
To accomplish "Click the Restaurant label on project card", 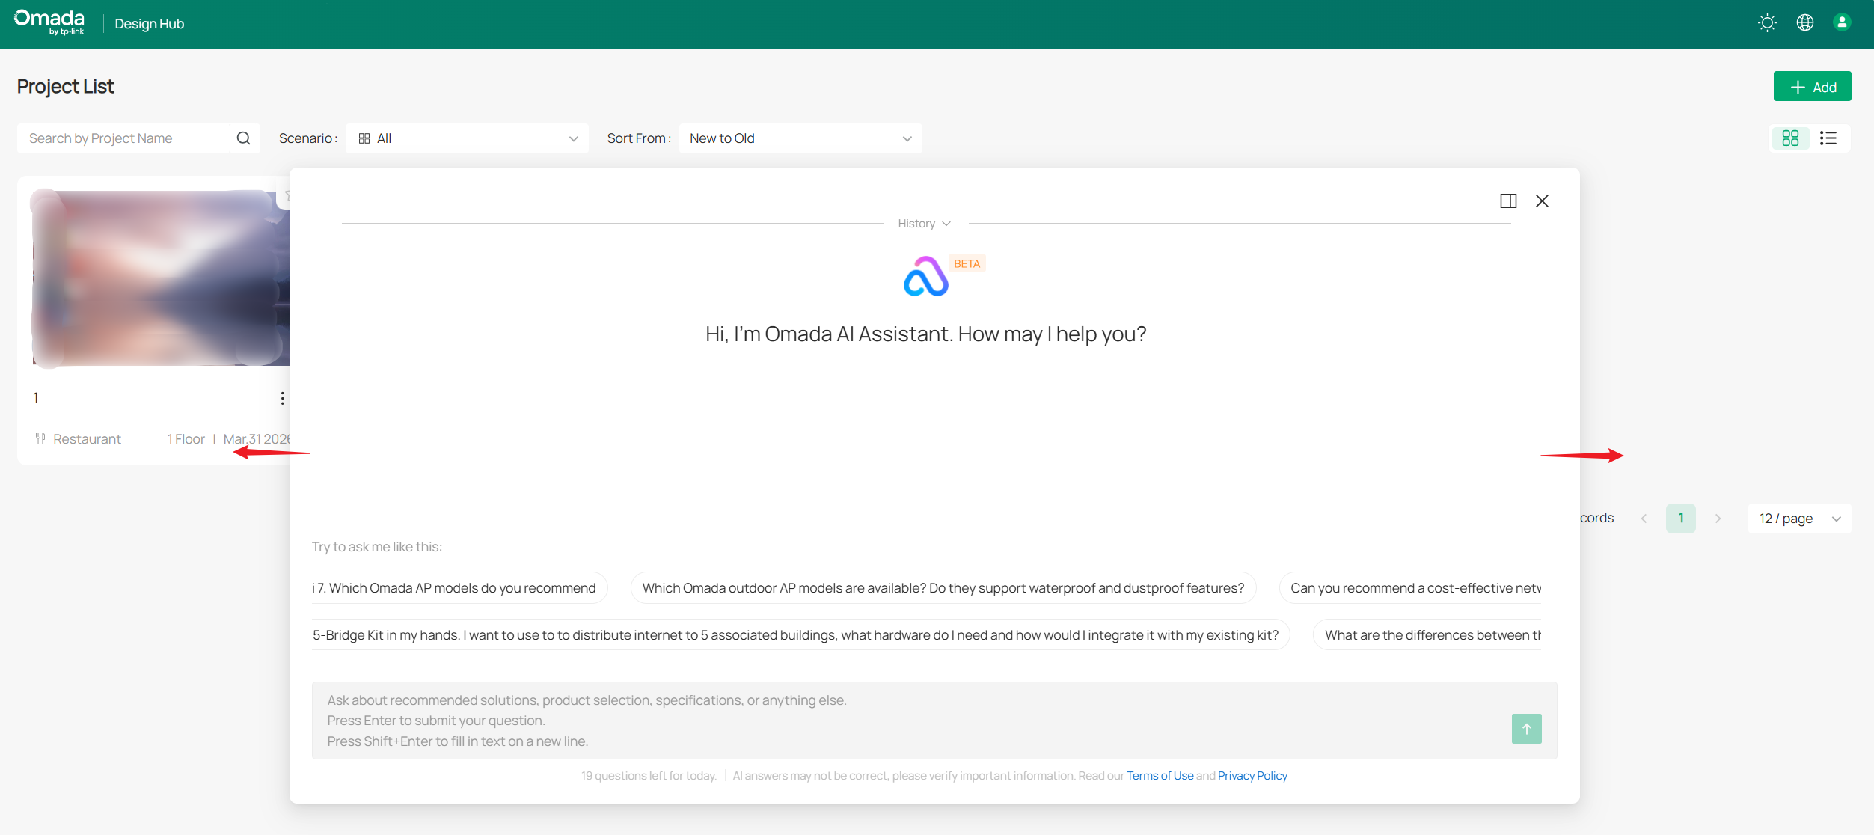I will click(87, 439).
